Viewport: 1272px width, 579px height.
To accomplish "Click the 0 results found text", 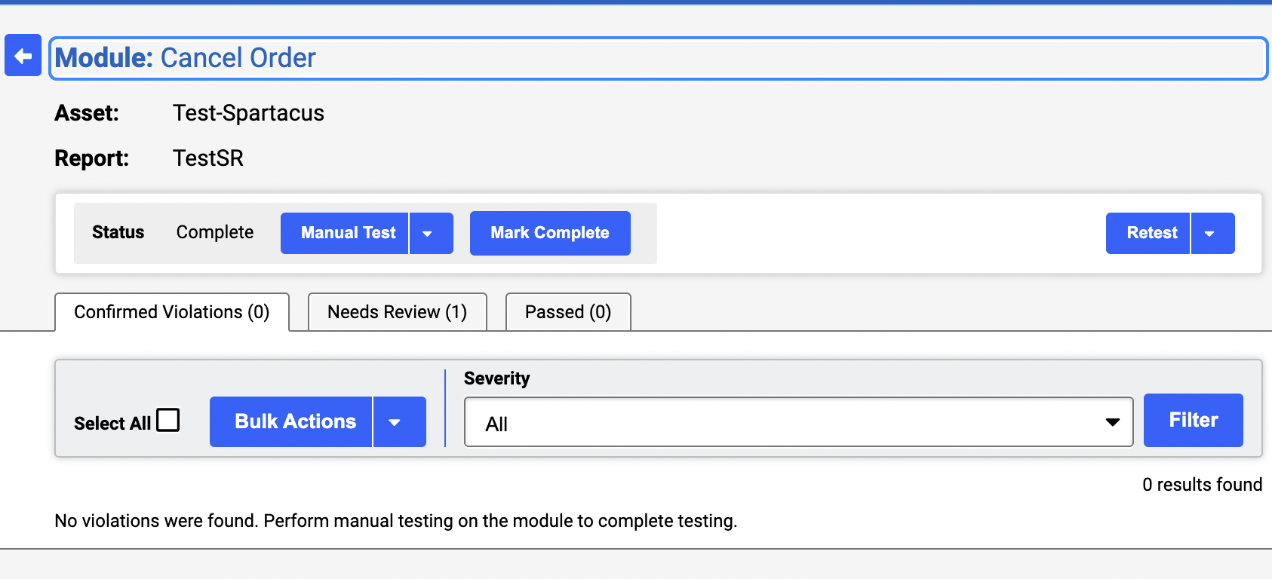I will click(1202, 485).
